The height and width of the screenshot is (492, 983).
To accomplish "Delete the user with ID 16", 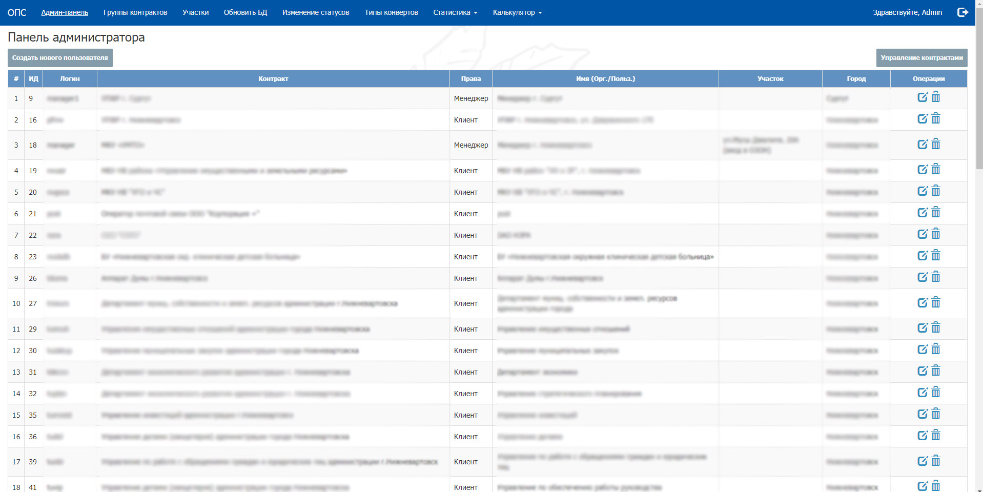I will click(x=936, y=119).
